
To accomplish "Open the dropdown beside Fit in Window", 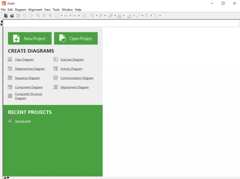I will pyautogui.click(x=62, y=16).
